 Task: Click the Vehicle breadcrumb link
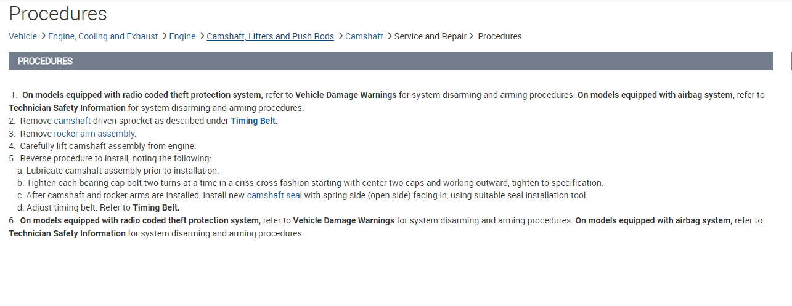pos(23,36)
